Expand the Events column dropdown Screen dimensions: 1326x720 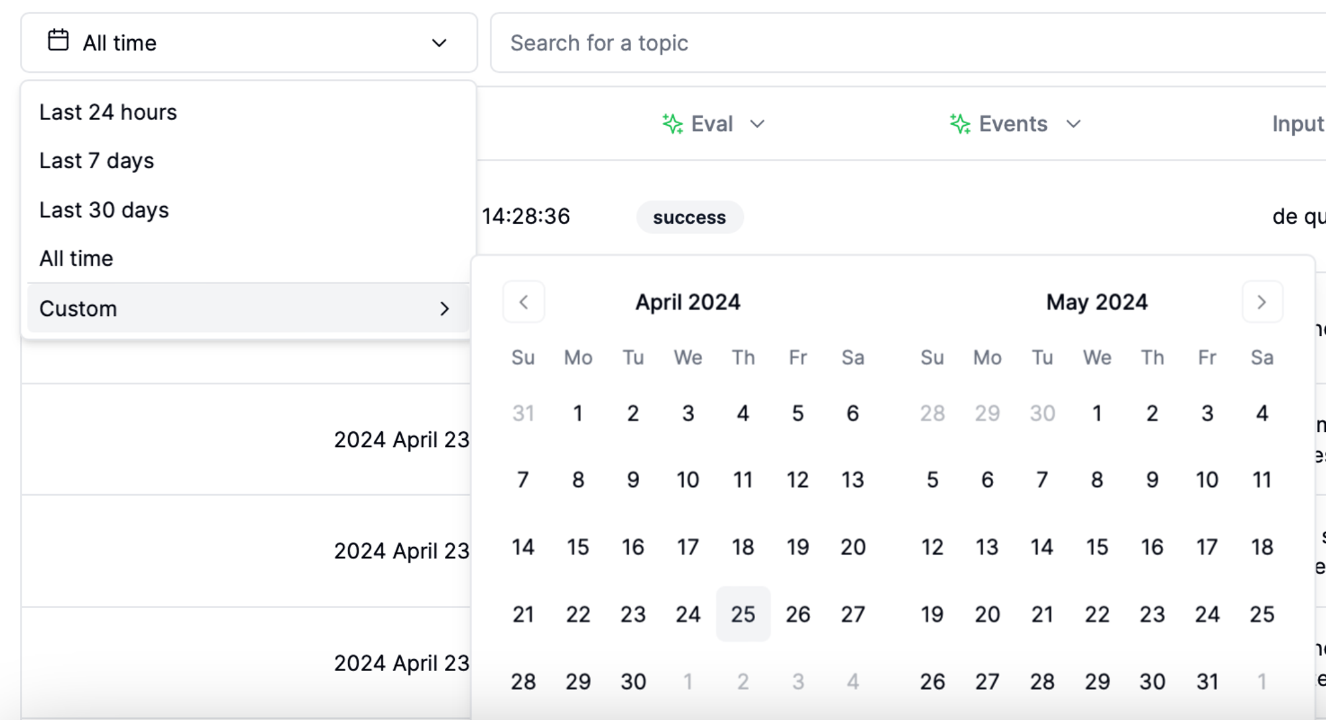pos(1073,124)
